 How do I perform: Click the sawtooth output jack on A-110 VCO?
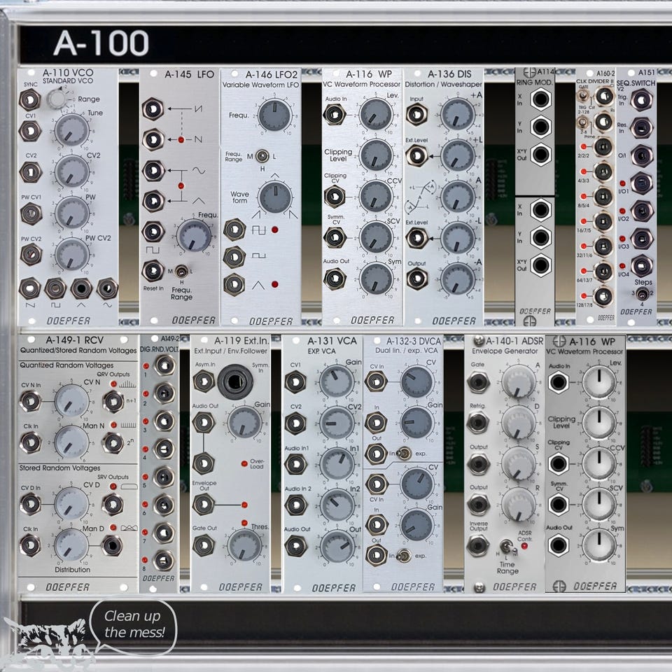tap(29, 288)
